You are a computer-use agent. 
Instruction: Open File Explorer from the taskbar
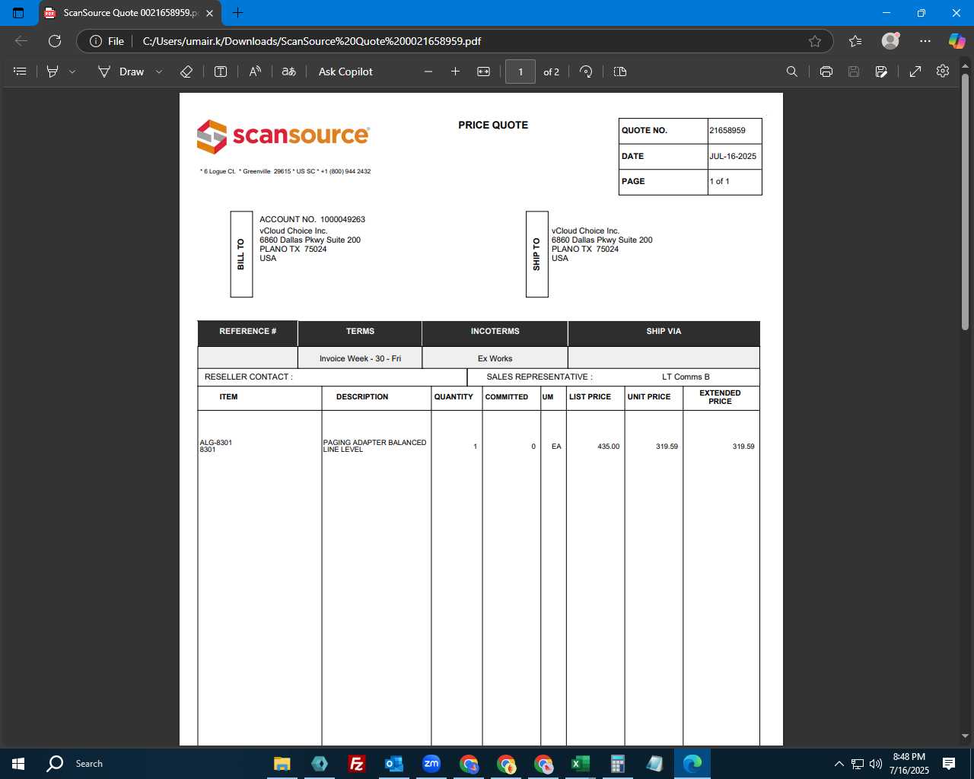282,764
